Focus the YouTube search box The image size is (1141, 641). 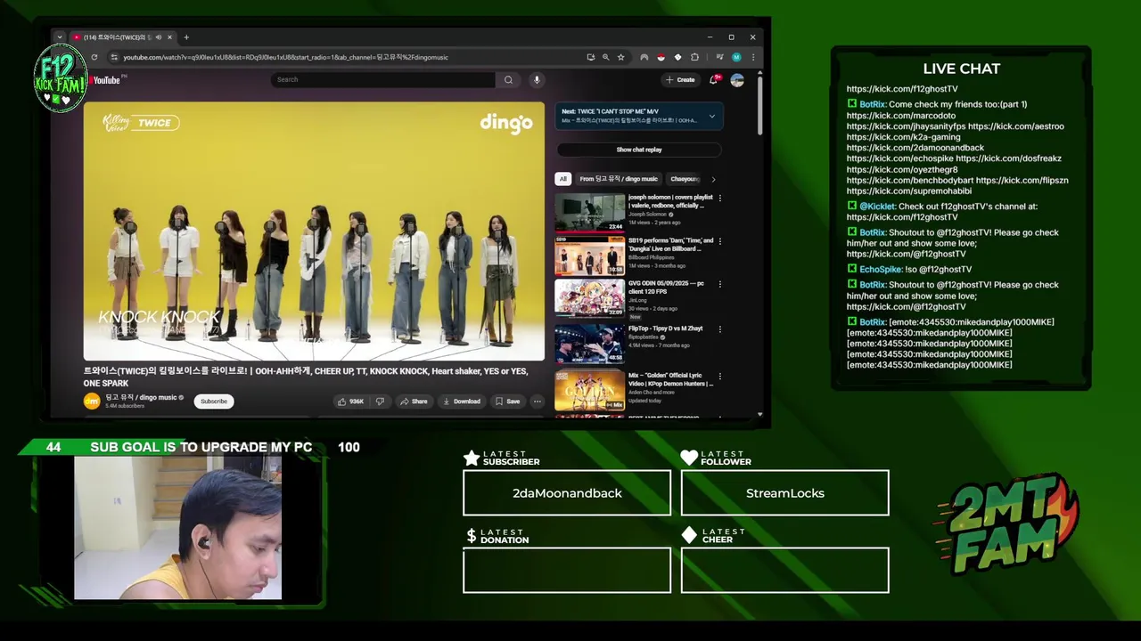click(x=383, y=79)
